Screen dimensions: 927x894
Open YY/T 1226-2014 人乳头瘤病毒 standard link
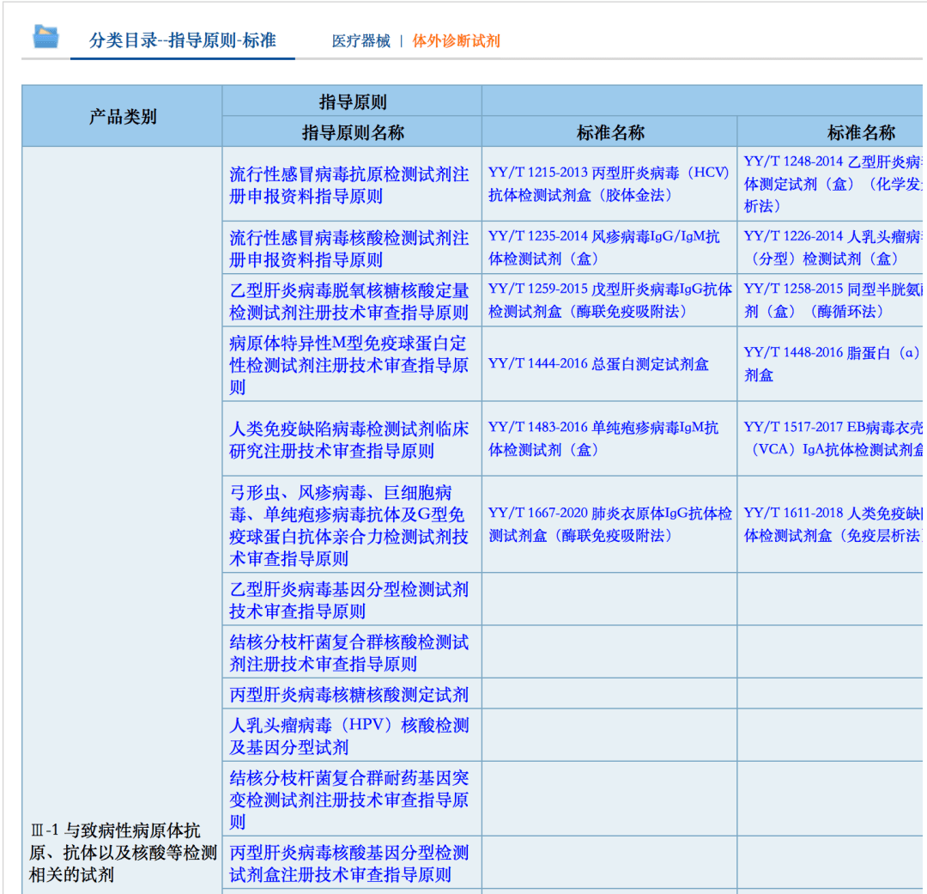pos(833,247)
